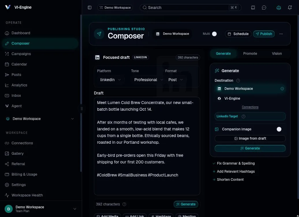Click the magic wand icon beside Generate heading
The height and width of the screenshot is (217, 299).
pos(217,71)
